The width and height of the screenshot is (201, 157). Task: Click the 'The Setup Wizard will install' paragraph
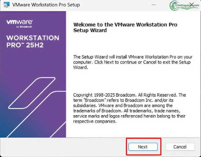click(x=133, y=62)
